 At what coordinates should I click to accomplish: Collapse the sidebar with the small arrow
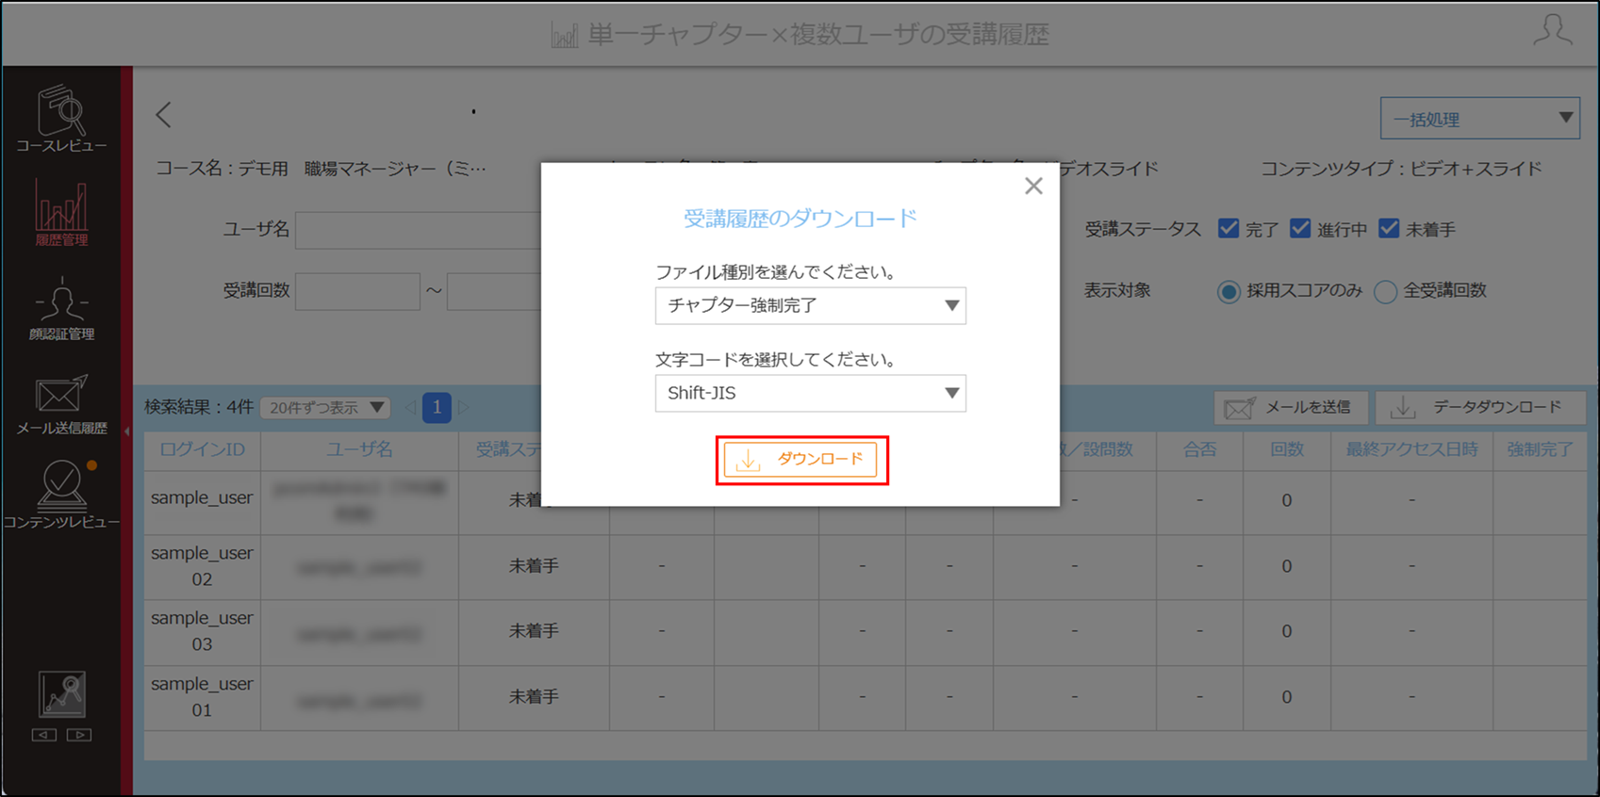pyautogui.click(x=127, y=431)
